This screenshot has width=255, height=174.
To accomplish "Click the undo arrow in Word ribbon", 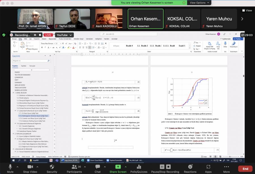I will 14,43.
